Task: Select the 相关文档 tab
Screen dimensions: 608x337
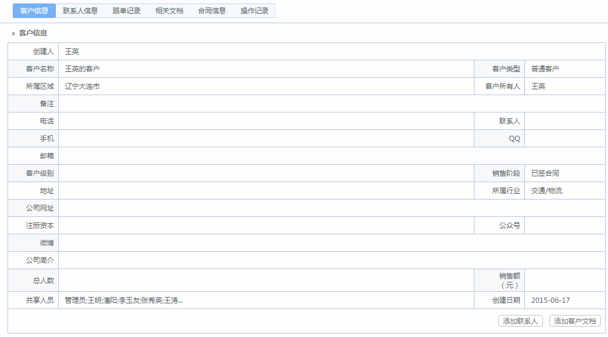Action: tap(169, 11)
